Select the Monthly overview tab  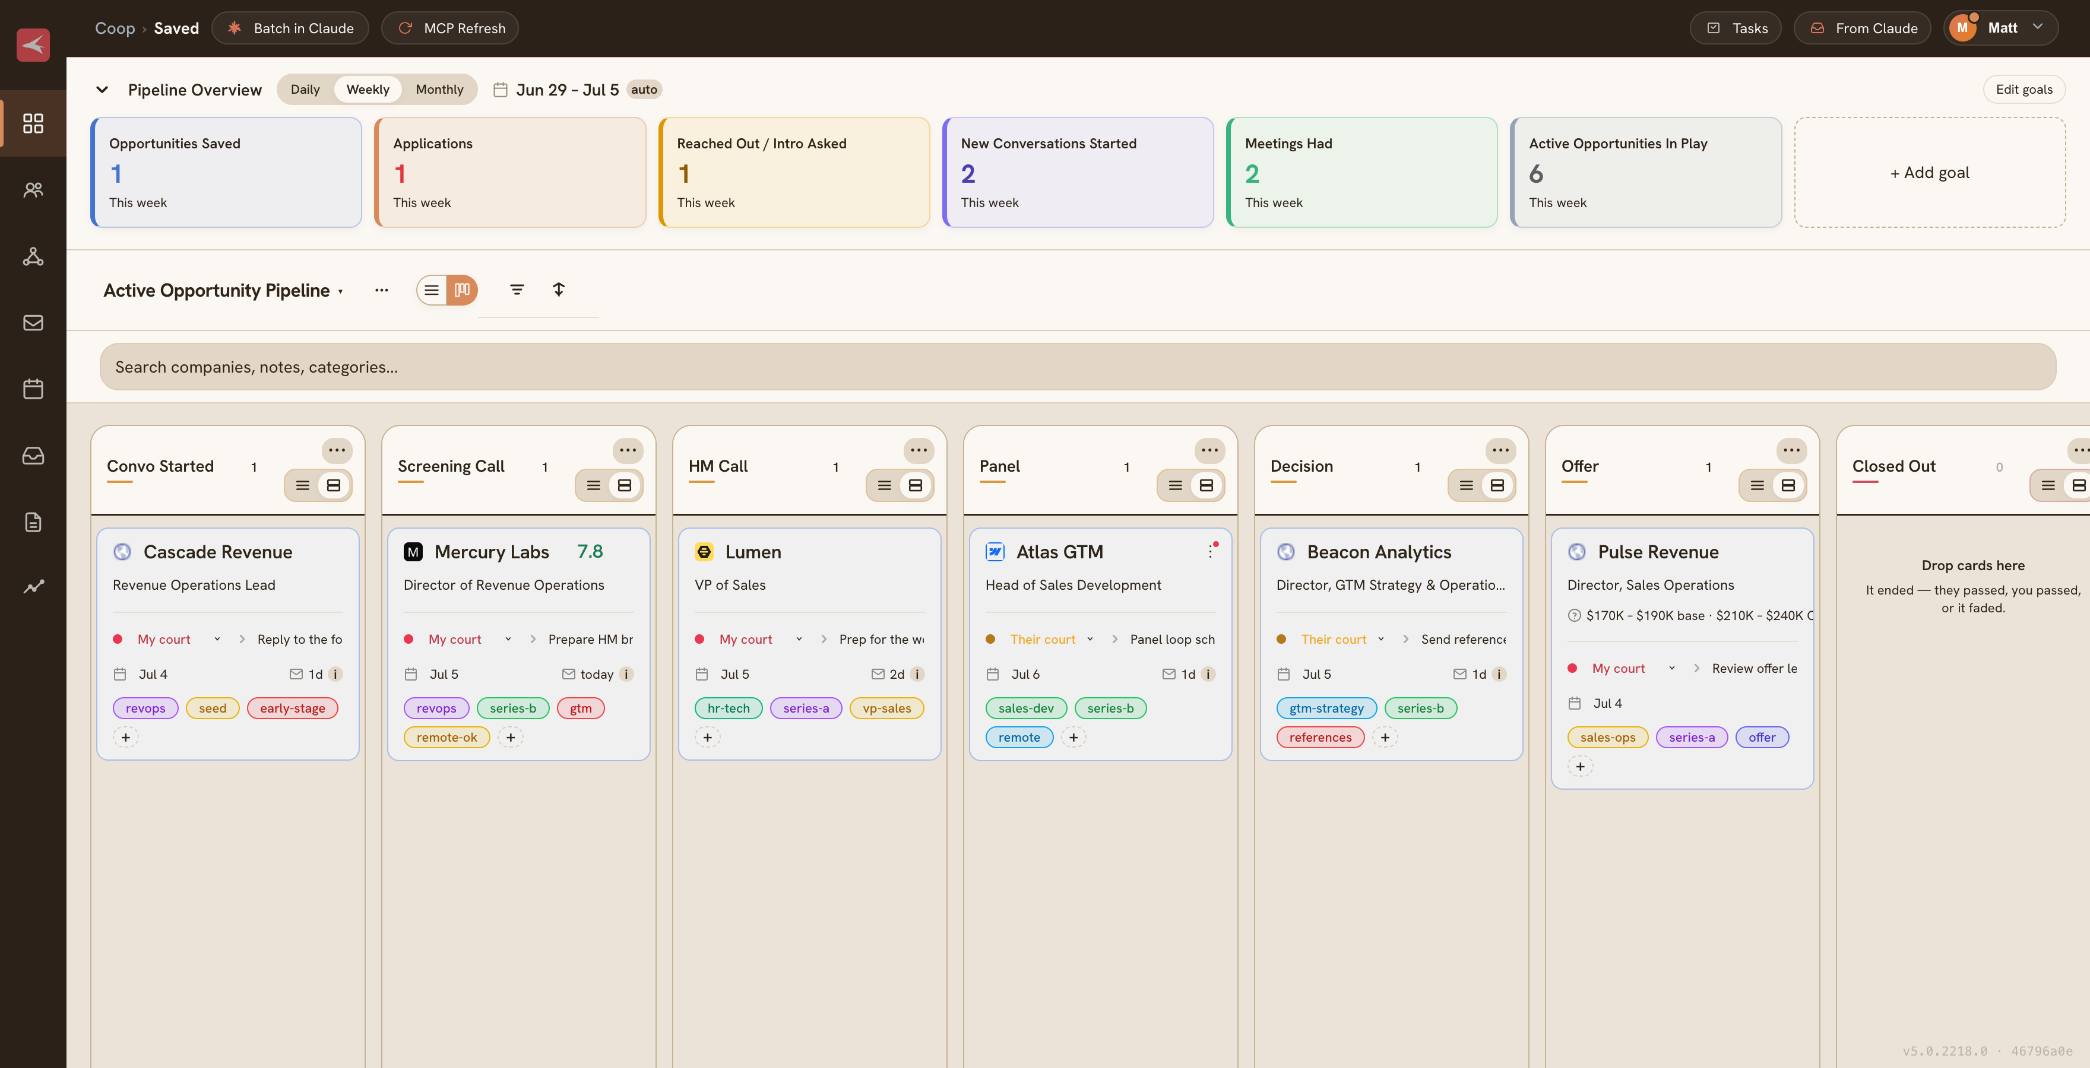pyautogui.click(x=440, y=89)
